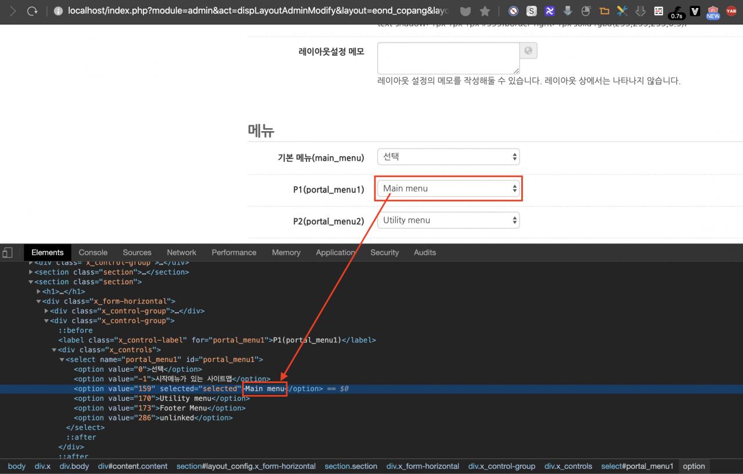The width and height of the screenshot is (743, 474).
Task: Switch to the Elements tab
Action: [x=48, y=252]
